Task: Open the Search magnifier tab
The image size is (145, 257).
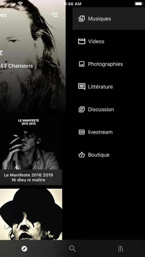Action: click(x=72, y=249)
